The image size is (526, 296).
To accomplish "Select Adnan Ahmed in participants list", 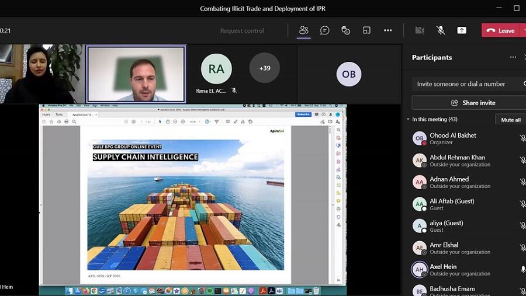I will [449, 182].
